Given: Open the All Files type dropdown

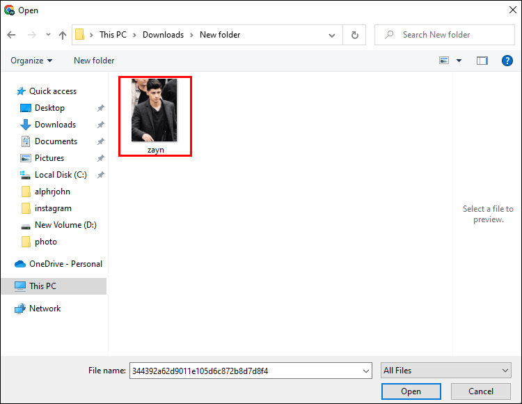Looking at the screenshot, I should pos(446,371).
